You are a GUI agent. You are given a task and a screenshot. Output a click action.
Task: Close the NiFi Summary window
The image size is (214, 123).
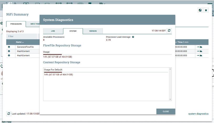(x=206, y=10)
